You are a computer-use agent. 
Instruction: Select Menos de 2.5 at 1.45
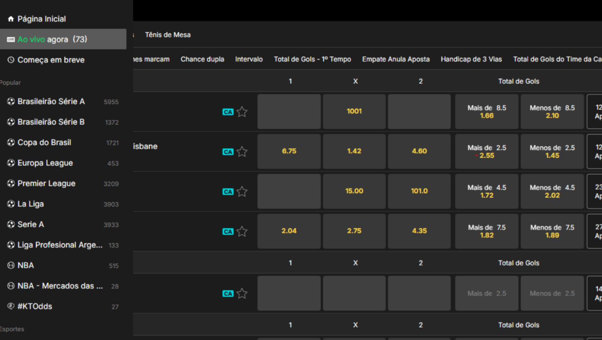552,151
